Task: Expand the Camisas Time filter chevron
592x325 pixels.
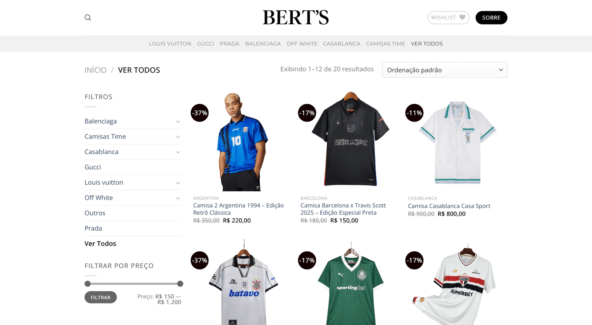Action: coord(178,137)
